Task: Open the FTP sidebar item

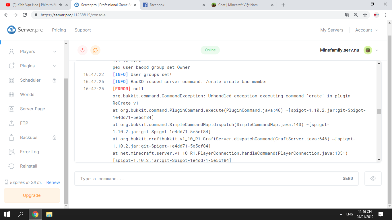Action: 24,123
